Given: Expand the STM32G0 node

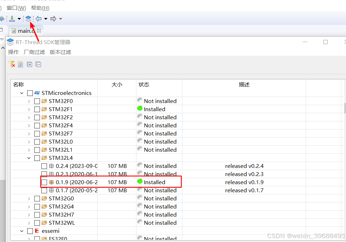Looking at the screenshot, I should pos(29,199).
